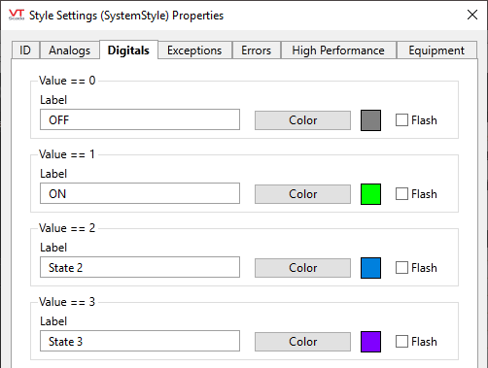Toggle Flash checkbox for the ON state
Image resolution: width=488 pixels, height=368 pixels.
coord(401,194)
